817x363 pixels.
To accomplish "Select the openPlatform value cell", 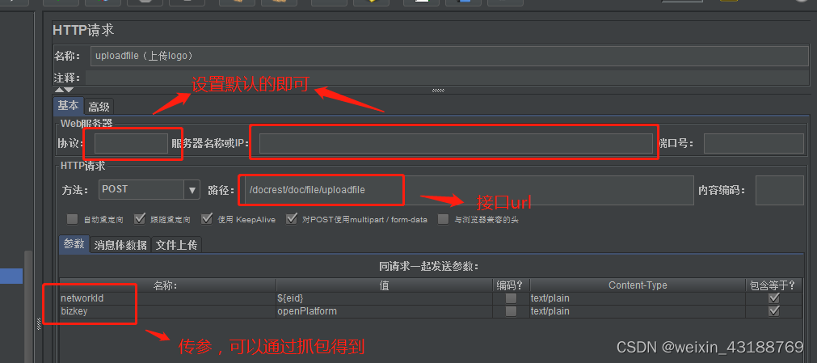I will point(384,311).
